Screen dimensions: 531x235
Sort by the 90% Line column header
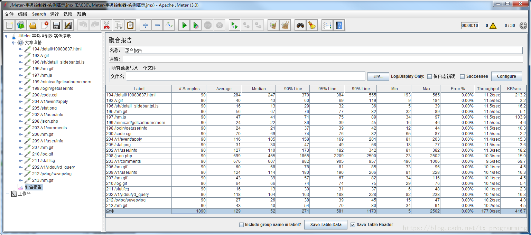tap(293, 89)
